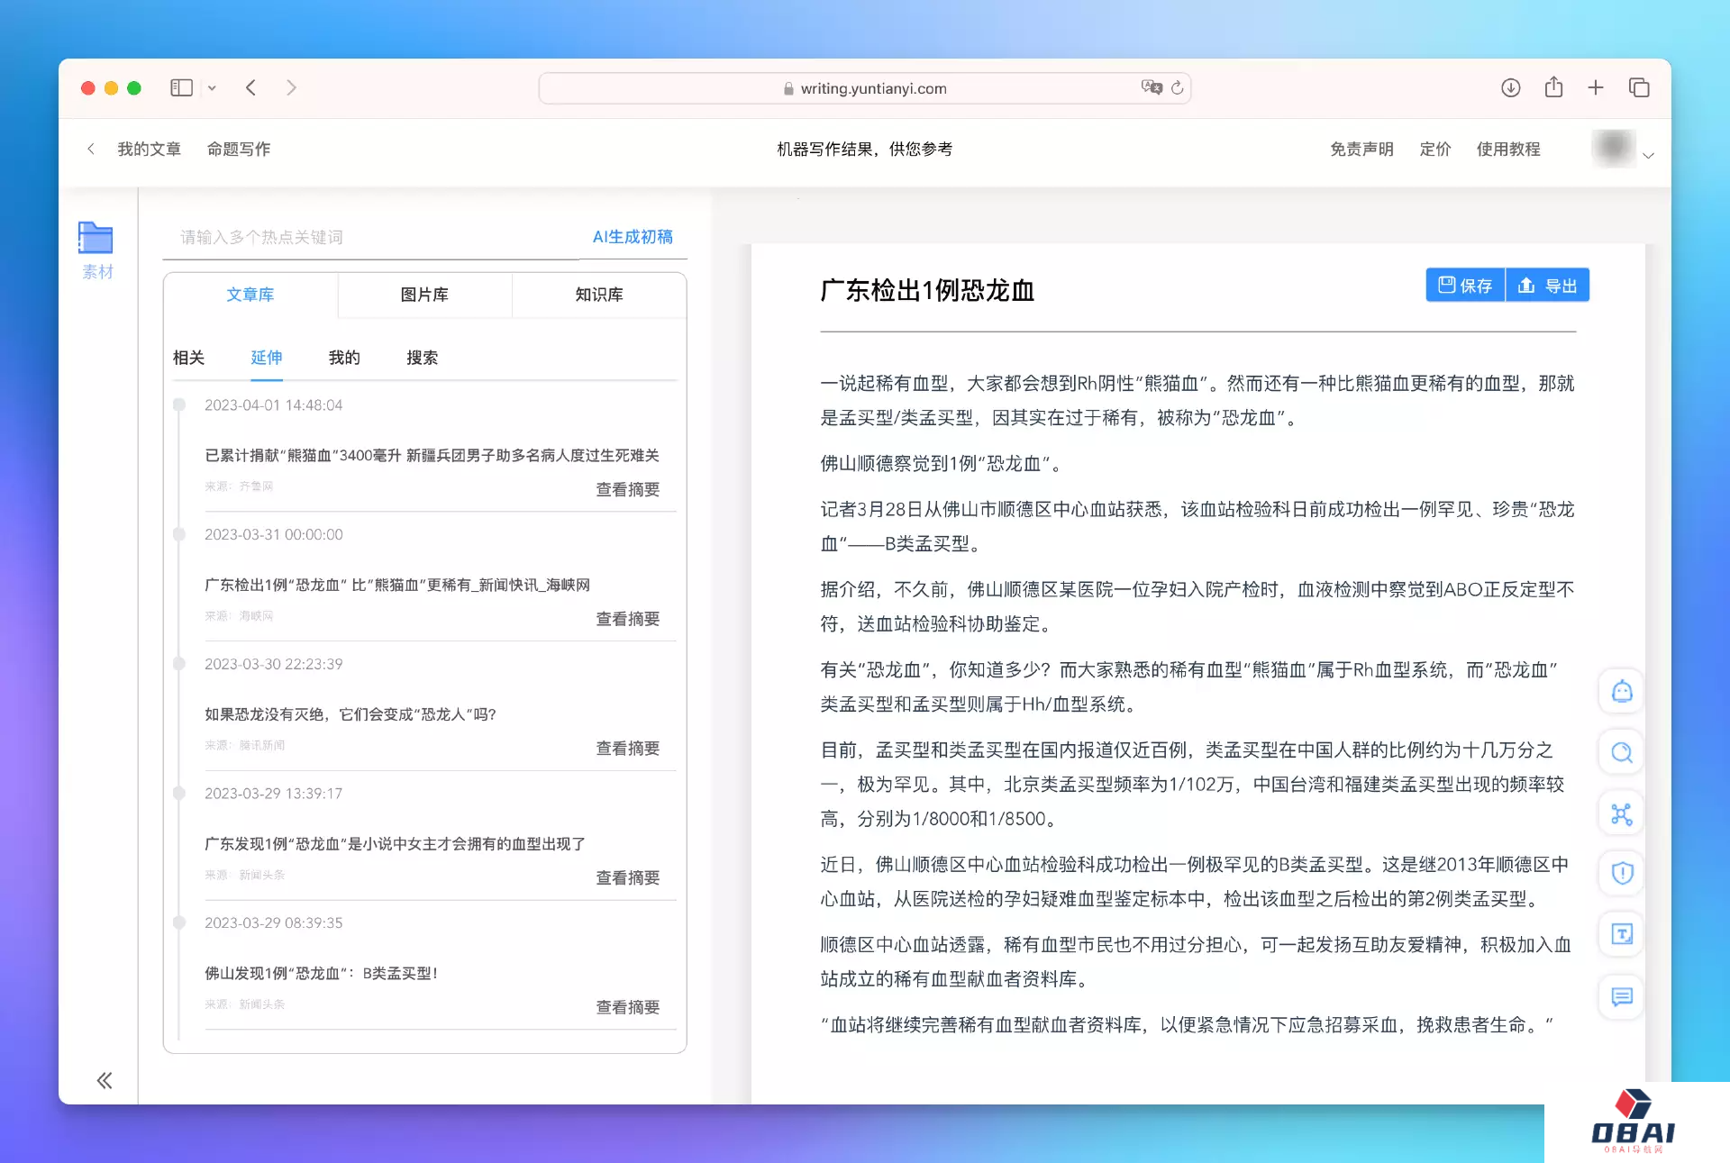
Task: Click the text format icon on right sidebar
Action: [1622, 934]
